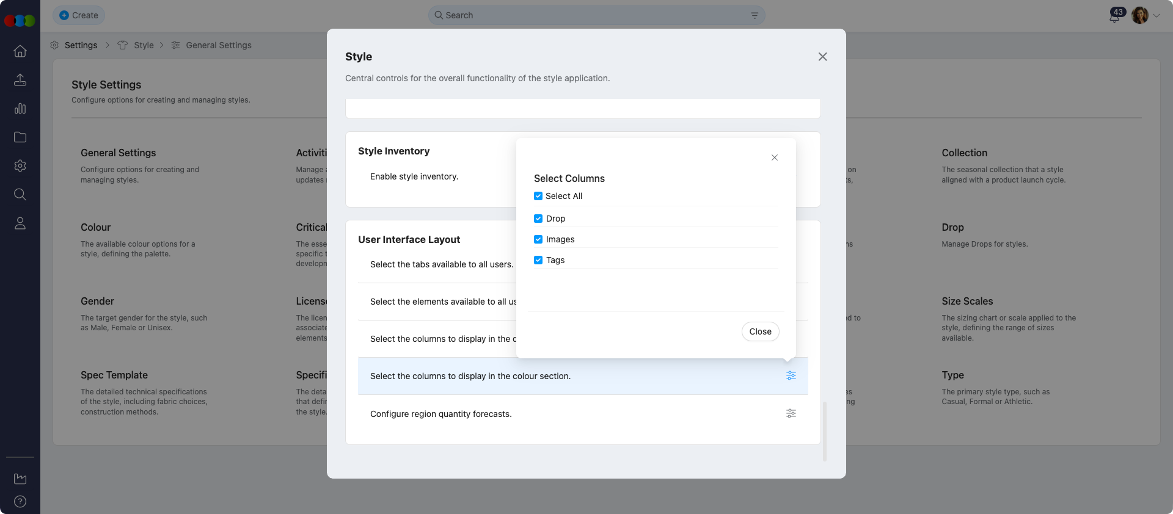The height and width of the screenshot is (514, 1173).
Task: Click the upload icon in sidebar
Action: click(20, 80)
